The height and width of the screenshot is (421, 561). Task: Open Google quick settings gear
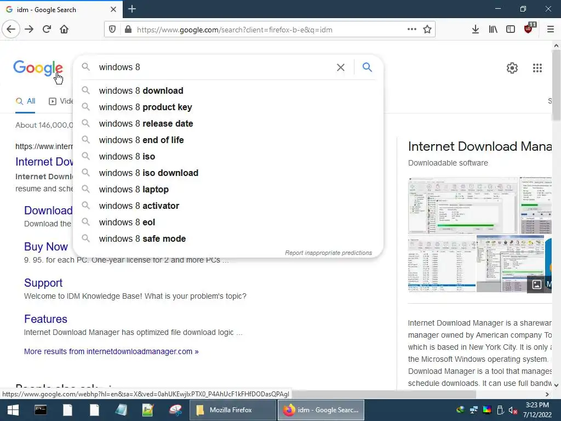point(512,67)
